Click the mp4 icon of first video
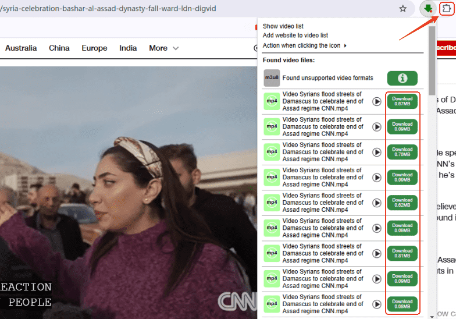 click(x=272, y=101)
